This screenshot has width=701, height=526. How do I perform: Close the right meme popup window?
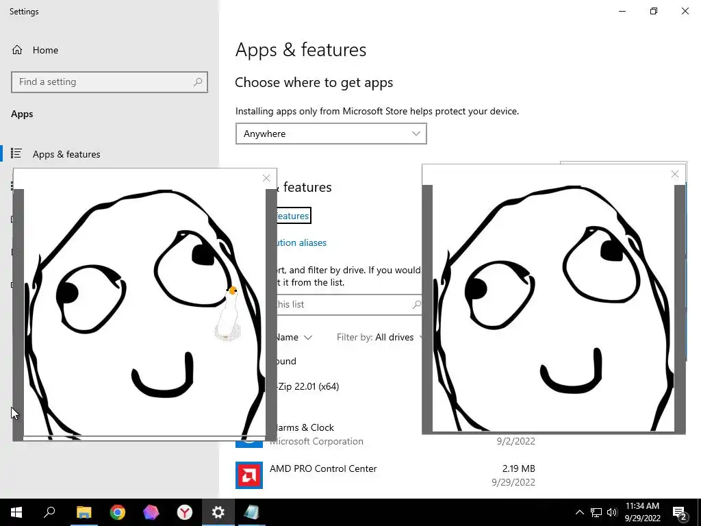(x=675, y=174)
